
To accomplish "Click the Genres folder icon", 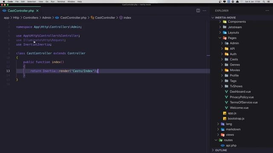I will pyautogui.click(x=227, y=65).
